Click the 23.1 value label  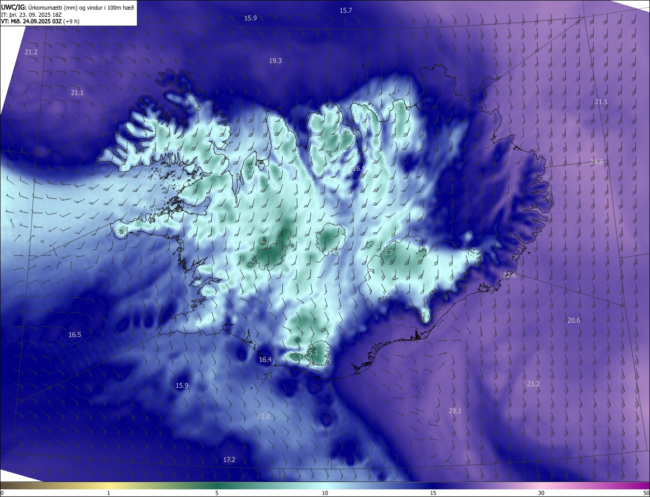click(x=455, y=411)
